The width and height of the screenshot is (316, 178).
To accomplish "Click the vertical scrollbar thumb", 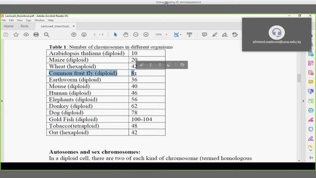I will [299, 78].
